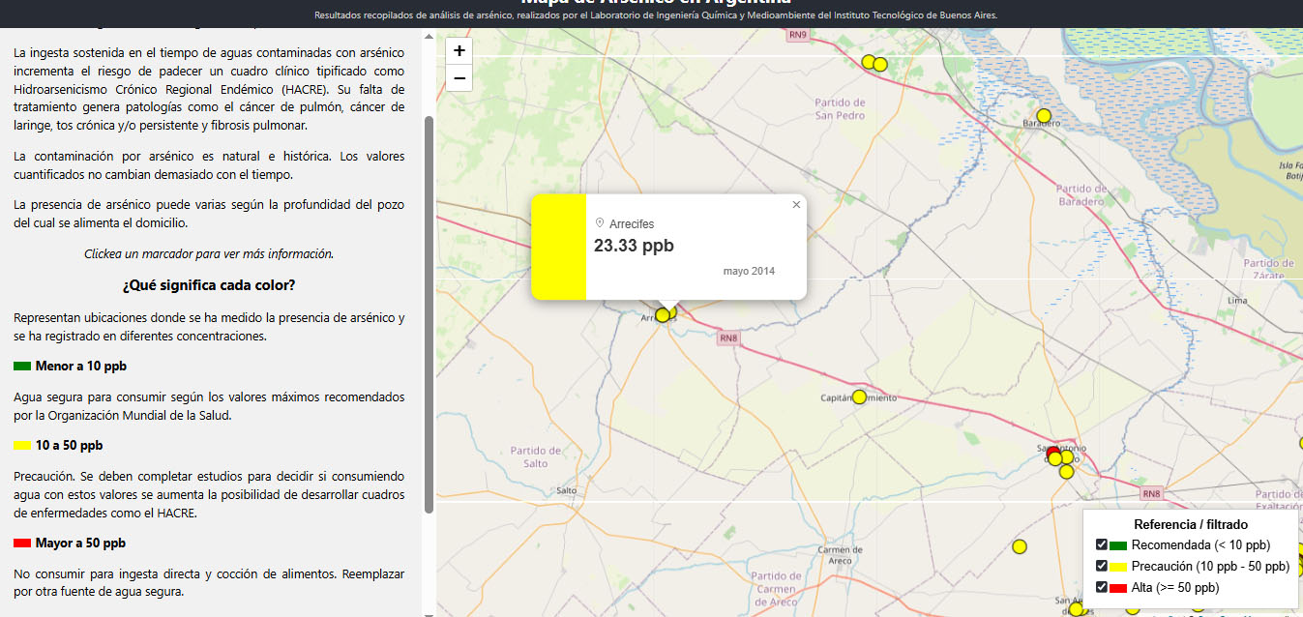Click the 23.33 ppb value in the popup
The width and height of the screenshot is (1303, 617).
[x=634, y=246]
